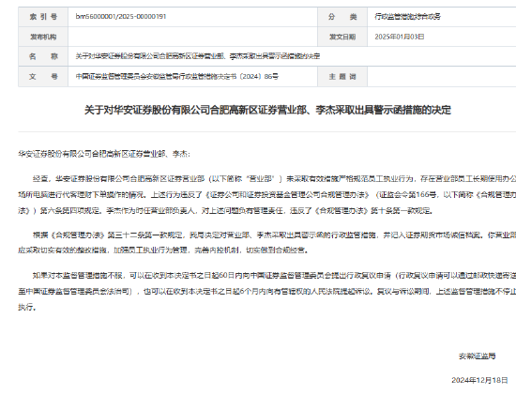Click paragraph beginning with 根据《合规管理办法》
Screen dimensions: 516x394
[x=266, y=243]
